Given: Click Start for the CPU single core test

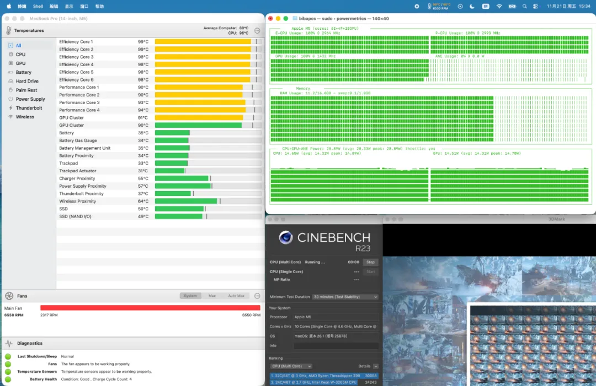Looking at the screenshot, I should tap(371, 271).
